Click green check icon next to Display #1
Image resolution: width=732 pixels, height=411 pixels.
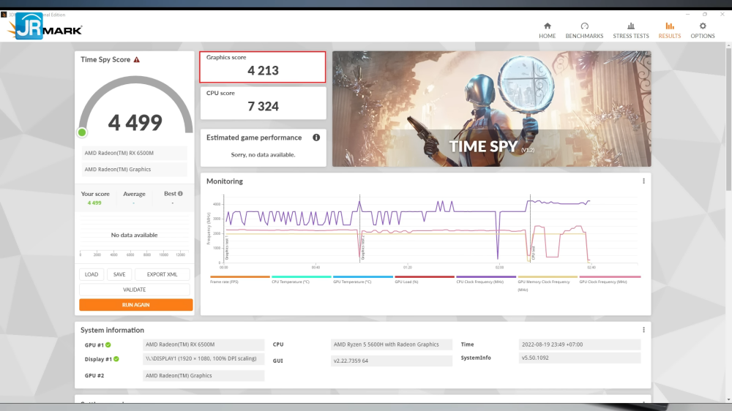click(x=116, y=359)
